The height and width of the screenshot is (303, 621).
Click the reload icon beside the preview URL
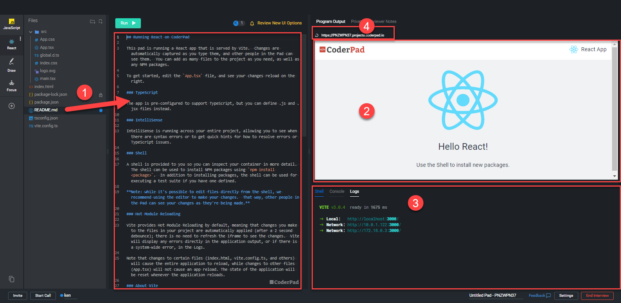(x=317, y=35)
